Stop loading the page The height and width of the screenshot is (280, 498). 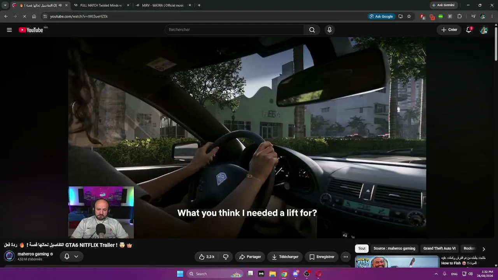(24, 16)
